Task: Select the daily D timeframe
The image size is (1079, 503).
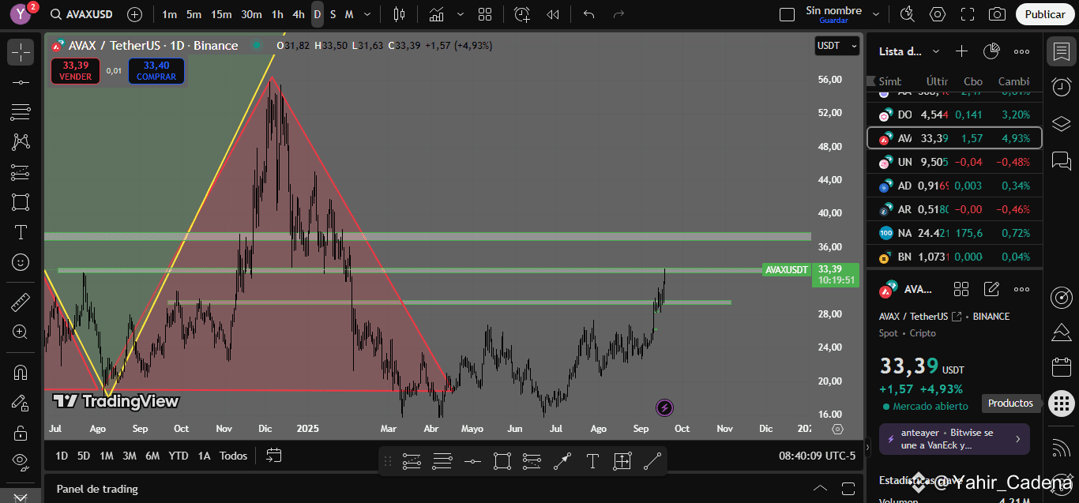Action: click(x=317, y=14)
